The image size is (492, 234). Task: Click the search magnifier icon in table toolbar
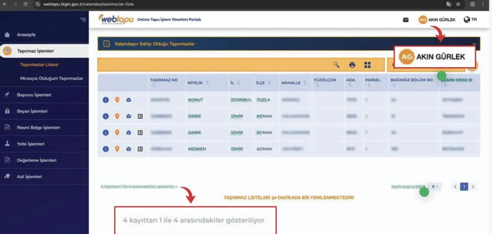coord(336,65)
